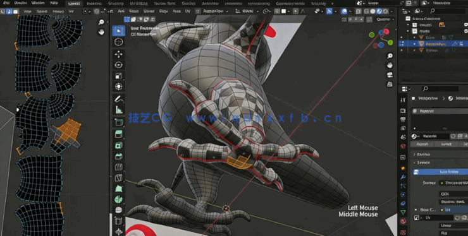Open the surface shader Principled dropdown
The width and height of the screenshot is (468, 236).
click(x=453, y=182)
